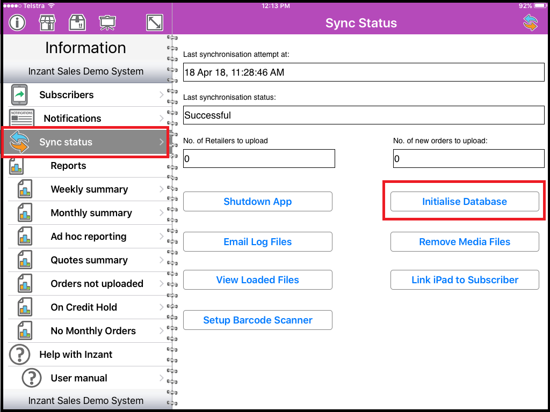Expand the Monthly summary chevron

point(161,212)
